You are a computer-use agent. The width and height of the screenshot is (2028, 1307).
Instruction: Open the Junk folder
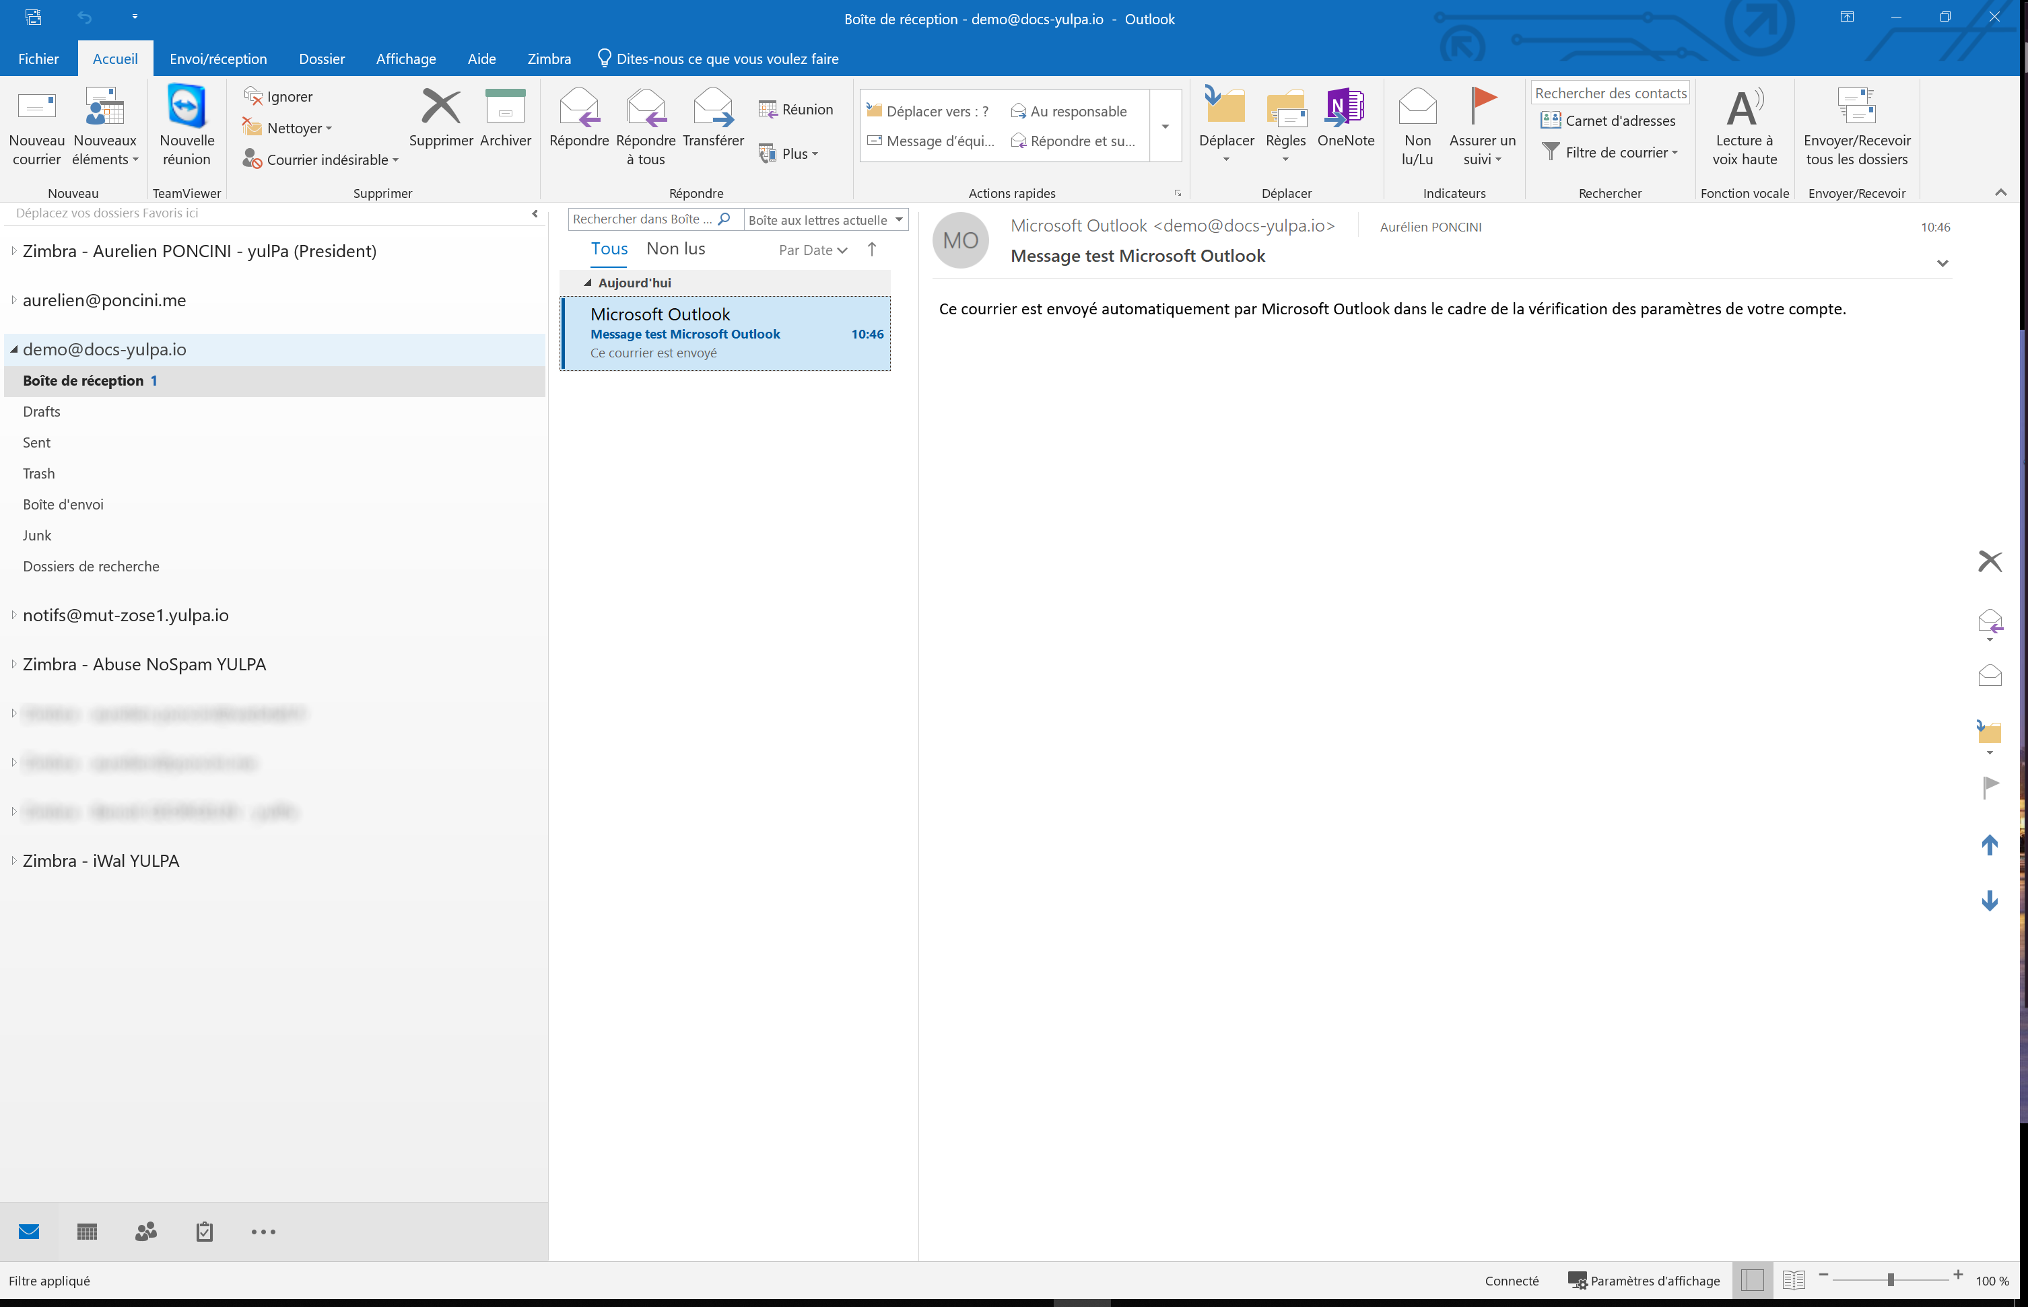pos(36,536)
